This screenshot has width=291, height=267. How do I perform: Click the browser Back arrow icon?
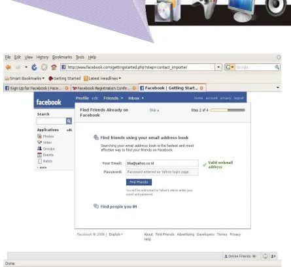coord(9,67)
